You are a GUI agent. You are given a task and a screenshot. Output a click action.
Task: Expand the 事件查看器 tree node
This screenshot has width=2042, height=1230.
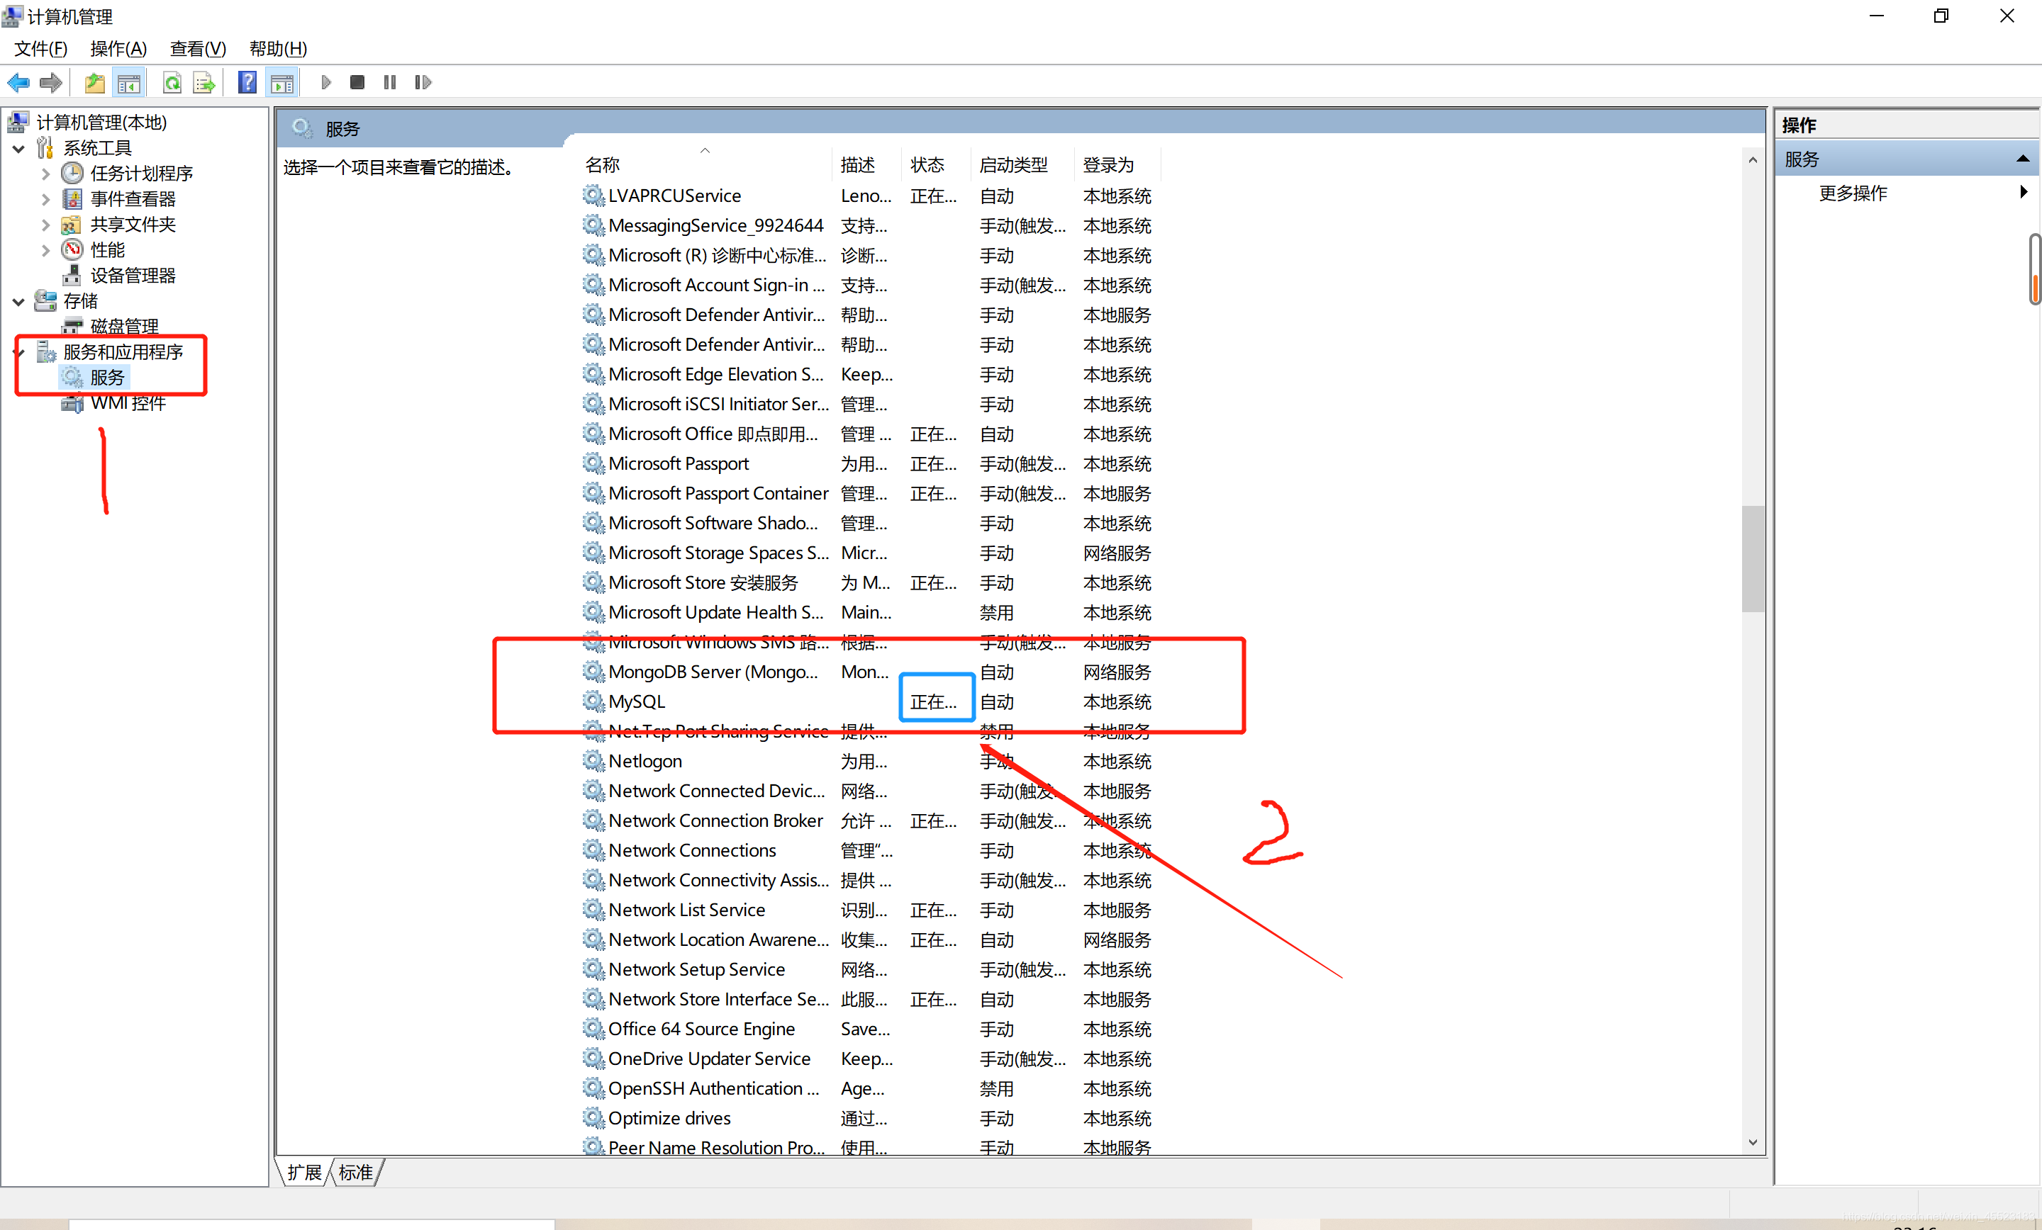45,200
